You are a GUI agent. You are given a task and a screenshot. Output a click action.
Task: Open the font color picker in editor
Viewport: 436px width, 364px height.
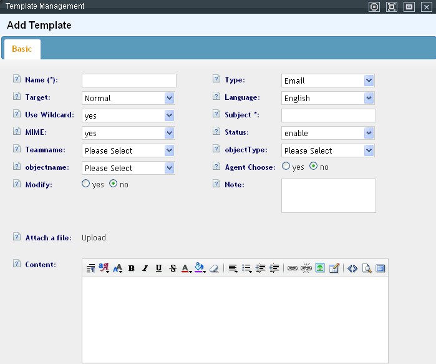186,268
